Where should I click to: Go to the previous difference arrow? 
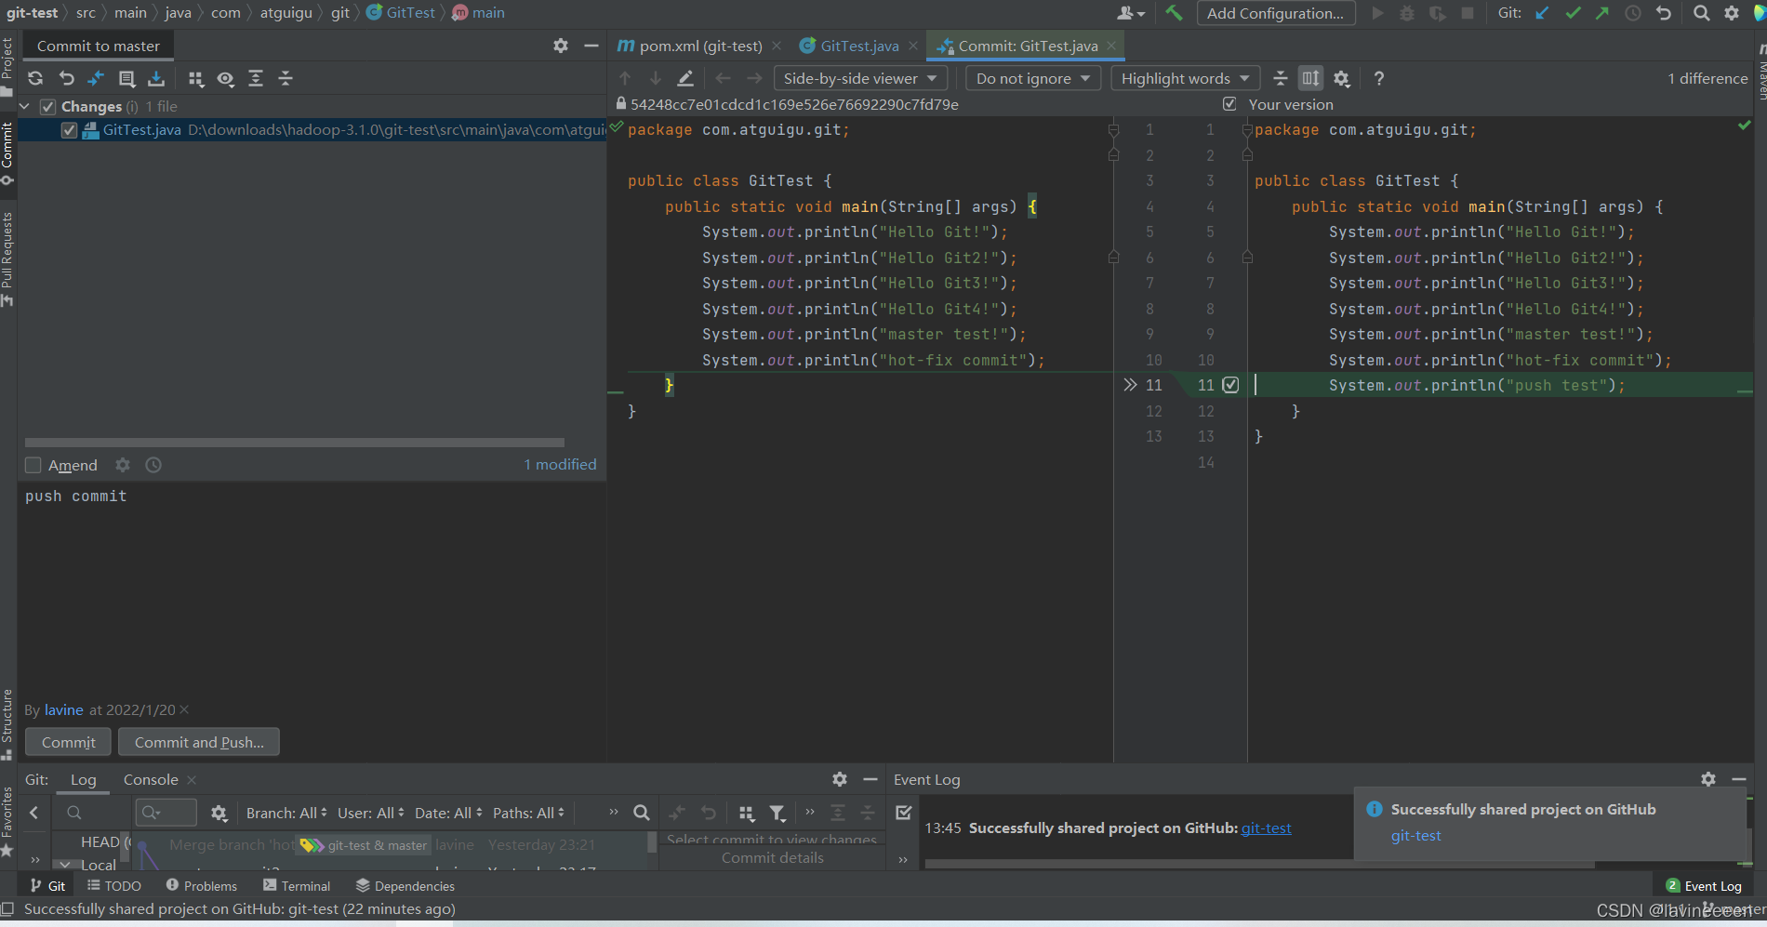[x=625, y=78]
